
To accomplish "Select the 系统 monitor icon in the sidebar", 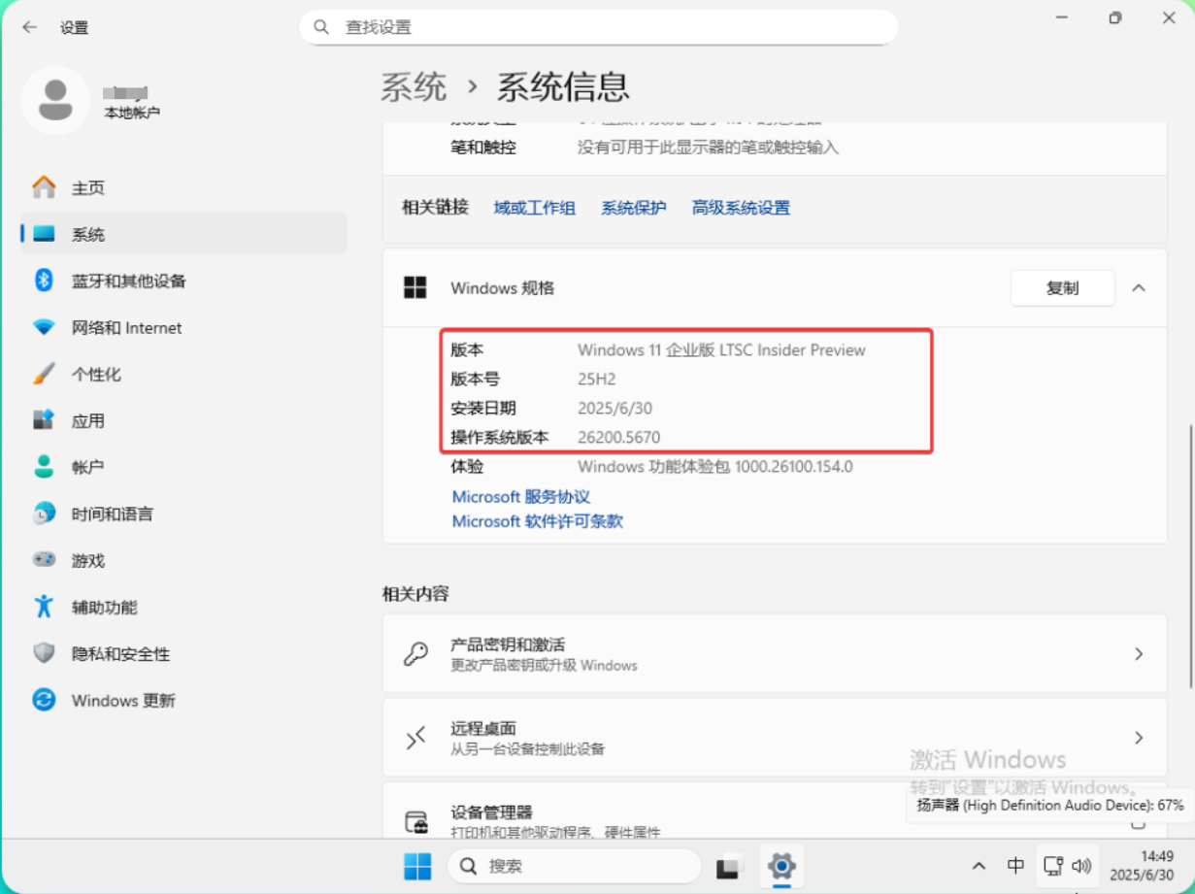I will pyautogui.click(x=44, y=234).
